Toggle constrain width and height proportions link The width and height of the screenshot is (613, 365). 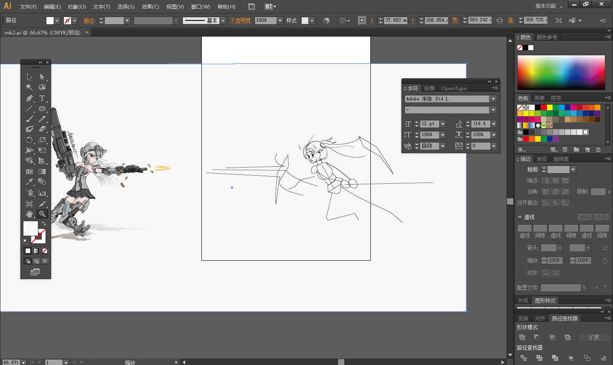[500, 20]
